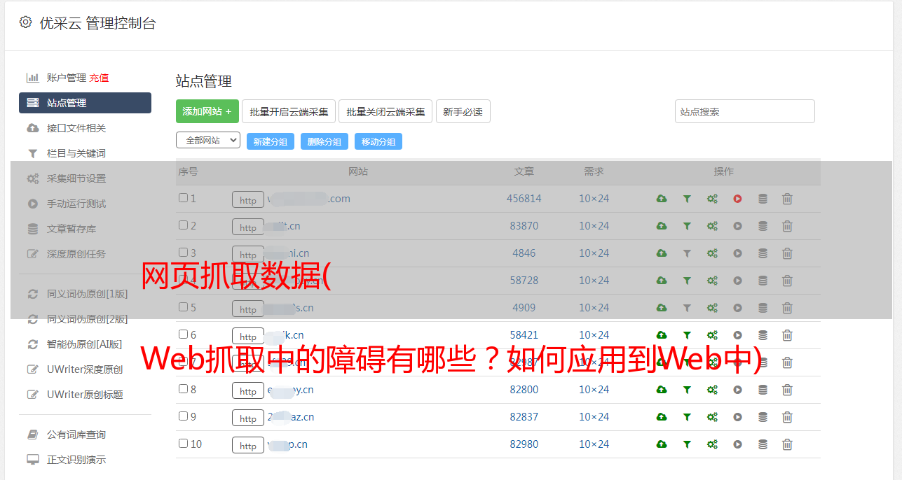902x480 pixels.
Task: Check the checkbox for row 5
Action: coord(183,307)
